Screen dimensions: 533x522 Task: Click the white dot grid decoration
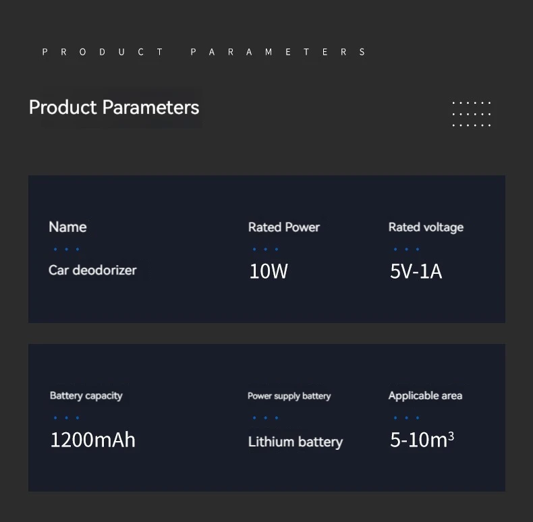click(471, 114)
